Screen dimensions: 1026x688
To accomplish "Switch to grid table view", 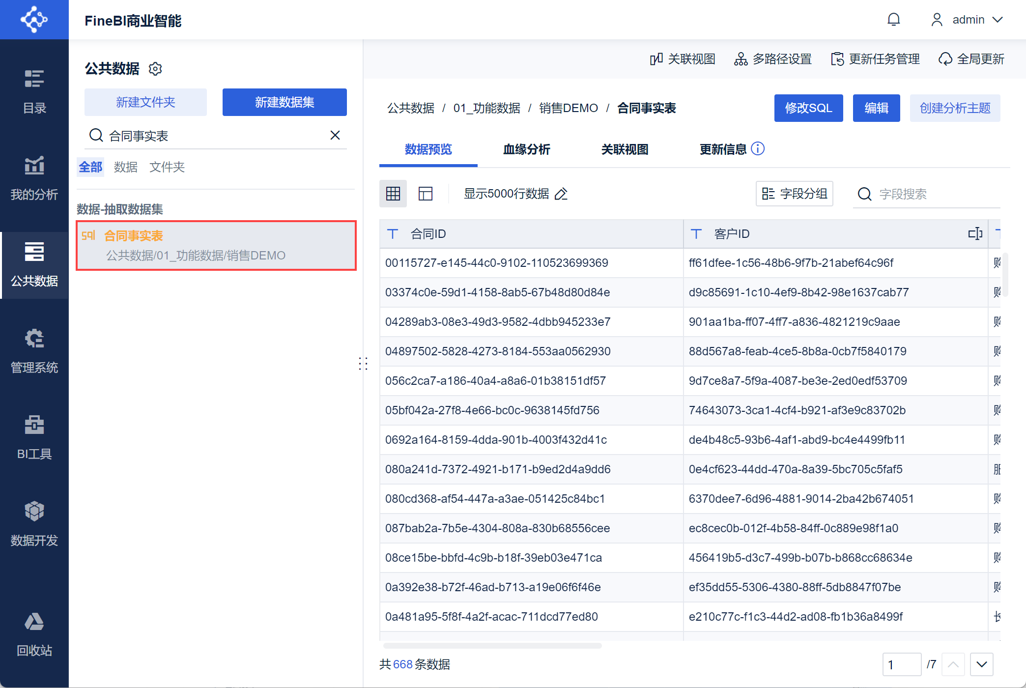I will 393,194.
